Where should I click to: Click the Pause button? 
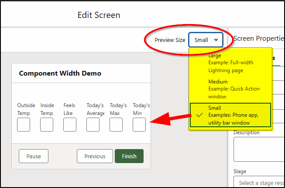click(34, 156)
